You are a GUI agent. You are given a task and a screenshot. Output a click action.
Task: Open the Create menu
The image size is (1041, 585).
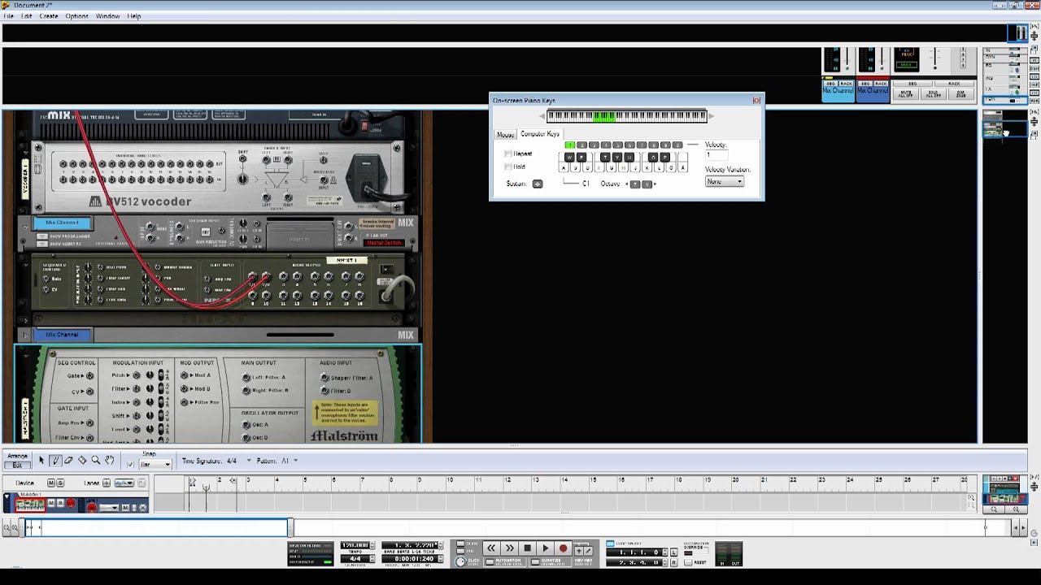point(49,16)
